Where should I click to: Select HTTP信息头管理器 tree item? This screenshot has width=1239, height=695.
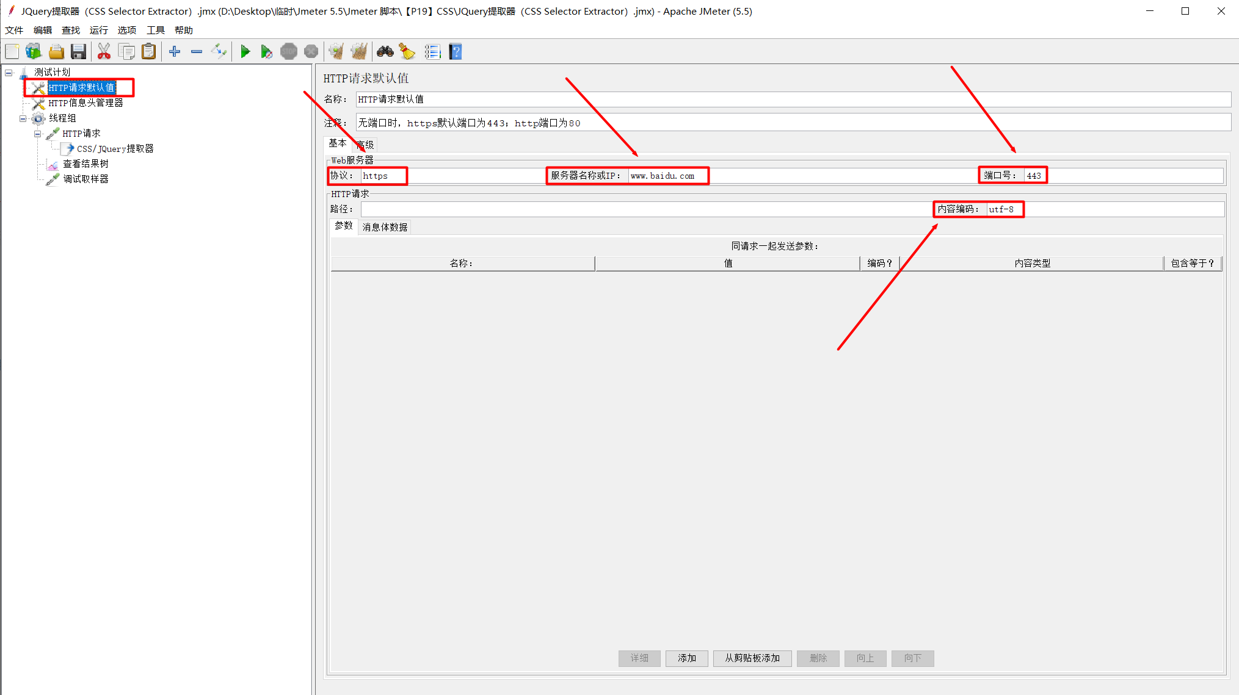pos(85,103)
